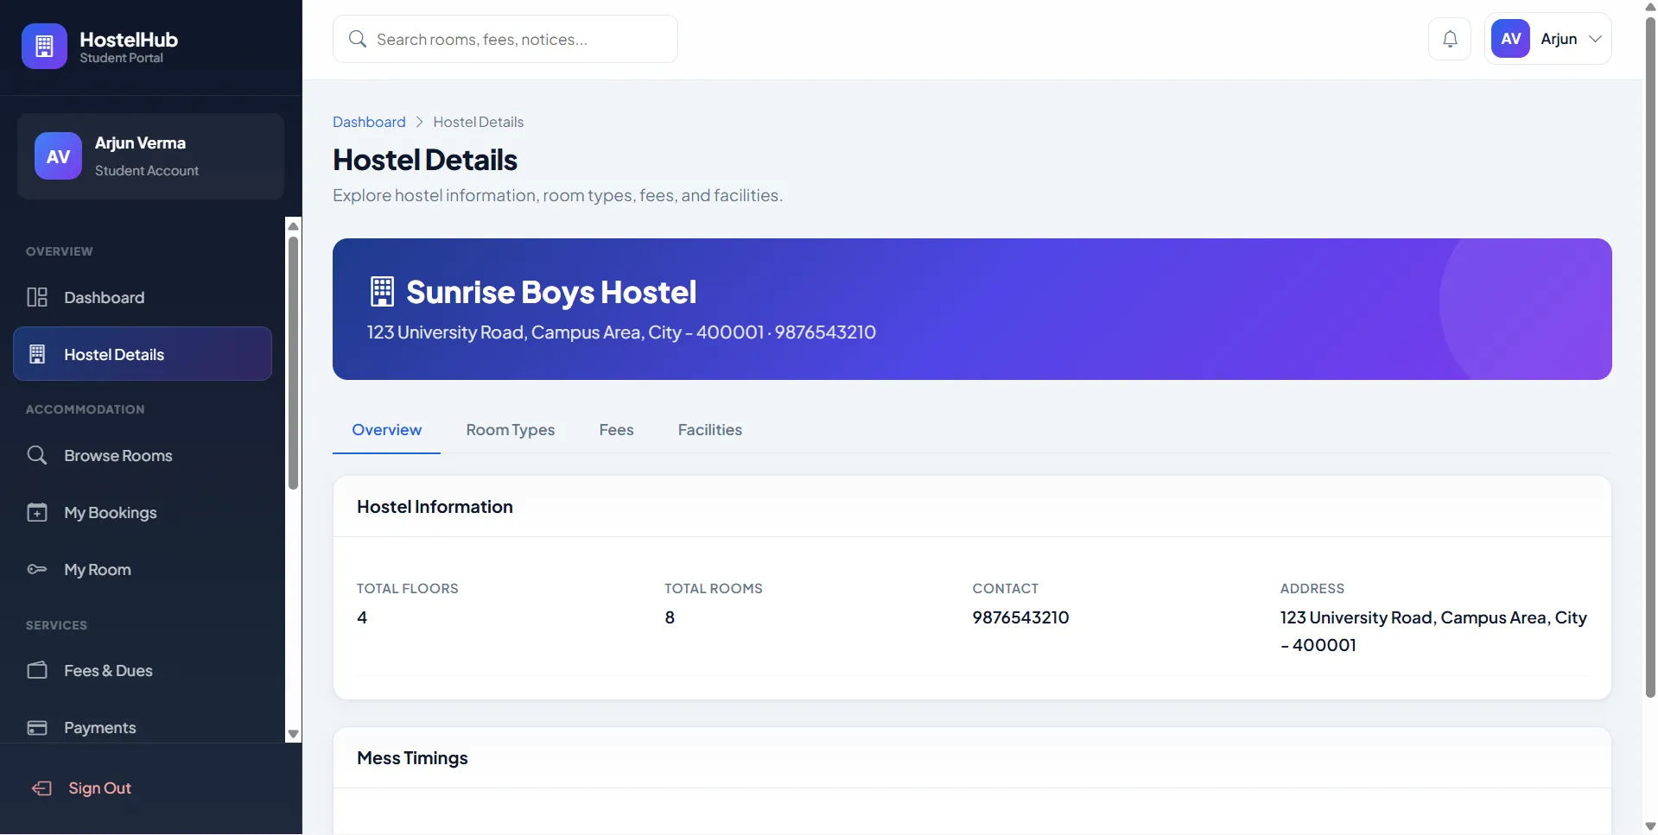Open Browse Rooms in the sidebar
The image size is (1658, 835).
[x=143, y=455]
